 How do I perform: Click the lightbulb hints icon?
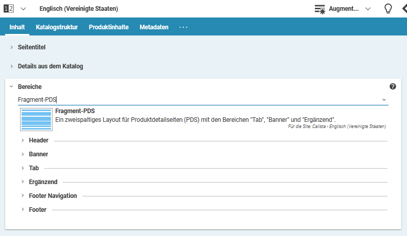[388, 9]
